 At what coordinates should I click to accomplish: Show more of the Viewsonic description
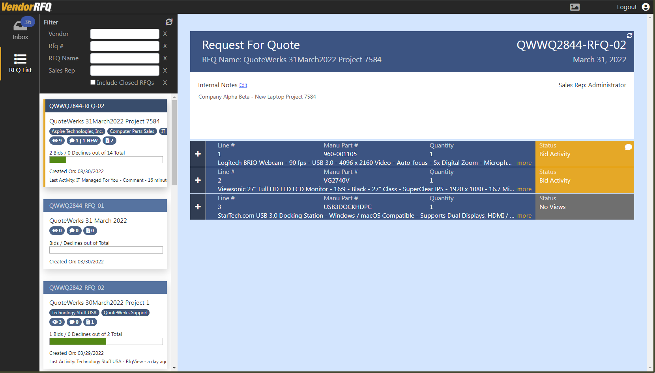pyautogui.click(x=524, y=189)
